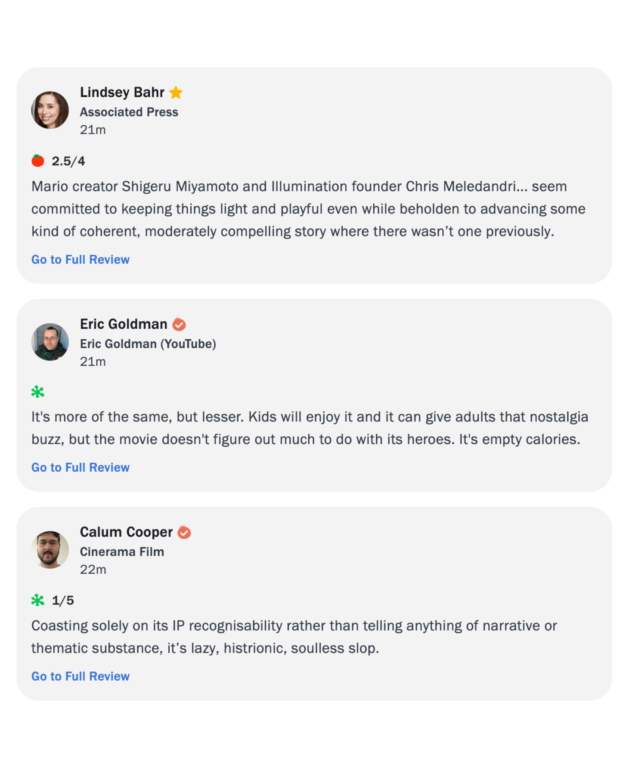Go to full review by Calum Cooper
Viewport: 620px width, 774px height.
tap(81, 676)
